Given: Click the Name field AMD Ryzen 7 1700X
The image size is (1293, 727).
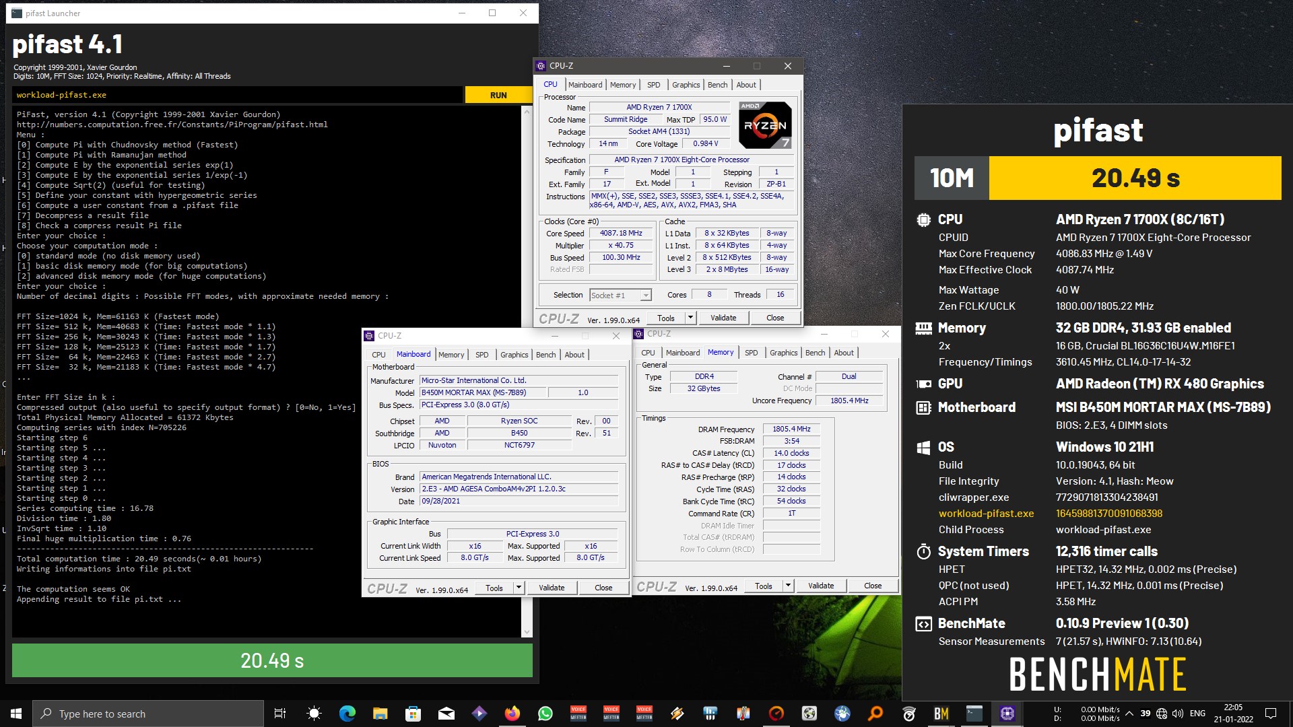Looking at the screenshot, I should pyautogui.click(x=659, y=107).
